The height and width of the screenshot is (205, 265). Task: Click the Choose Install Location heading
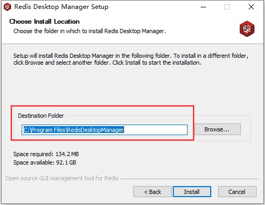44,22
